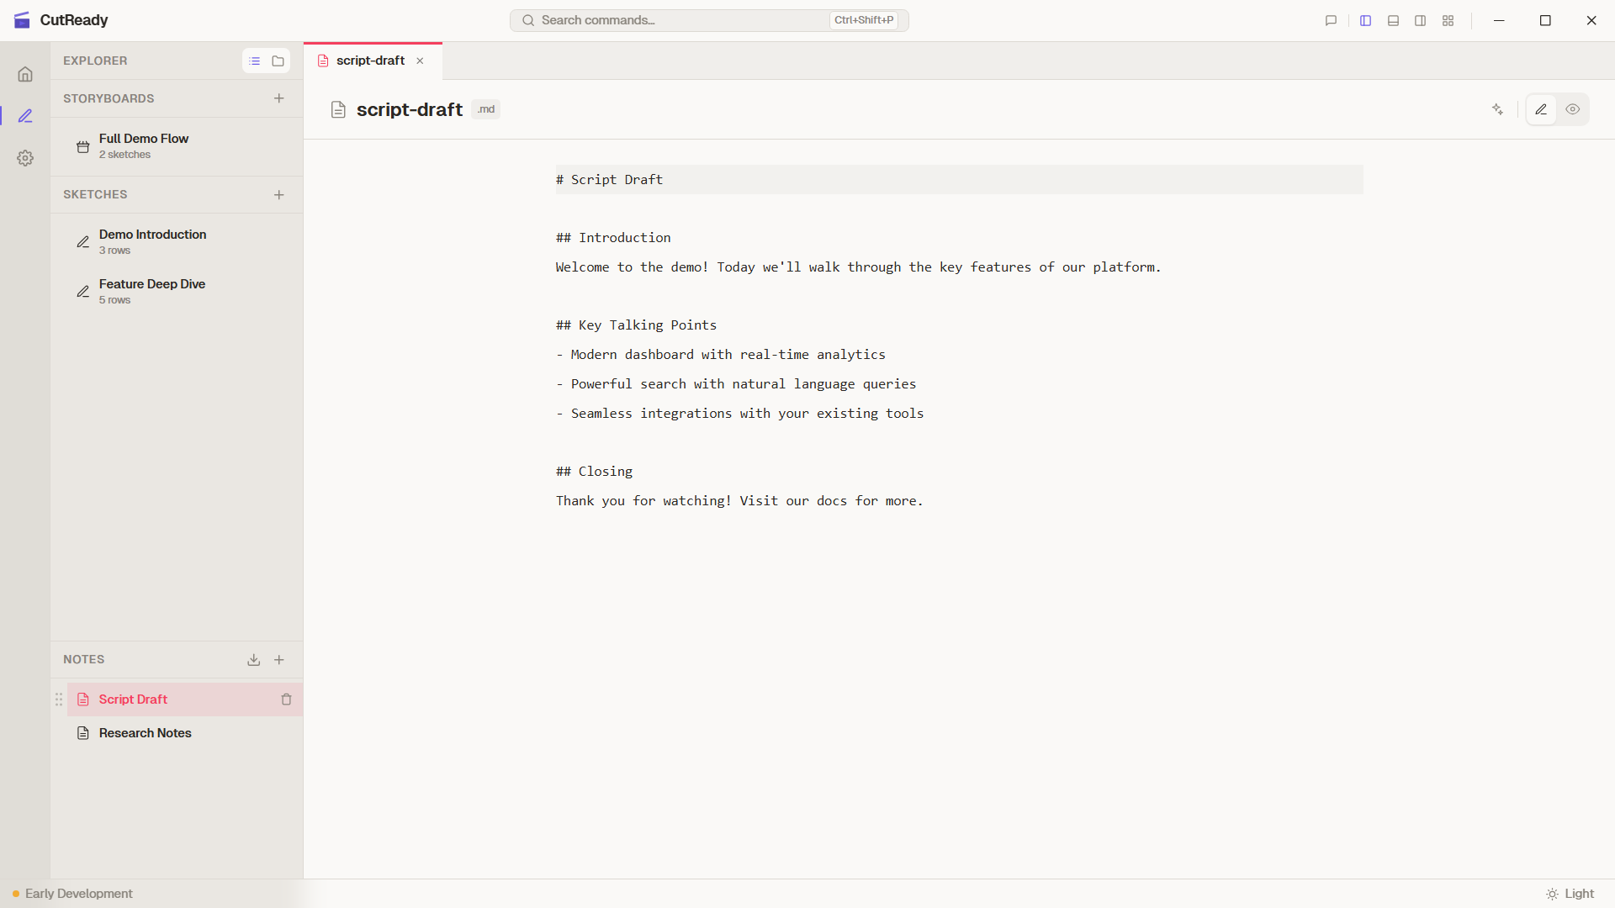Open Settings via the gear icon
The image size is (1615, 908).
point(25,158)
